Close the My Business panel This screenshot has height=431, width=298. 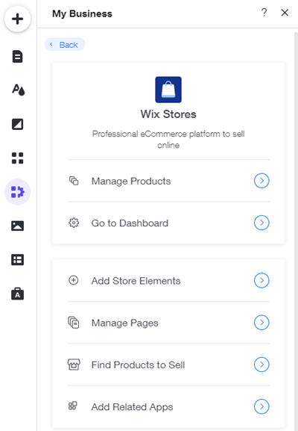285,13
